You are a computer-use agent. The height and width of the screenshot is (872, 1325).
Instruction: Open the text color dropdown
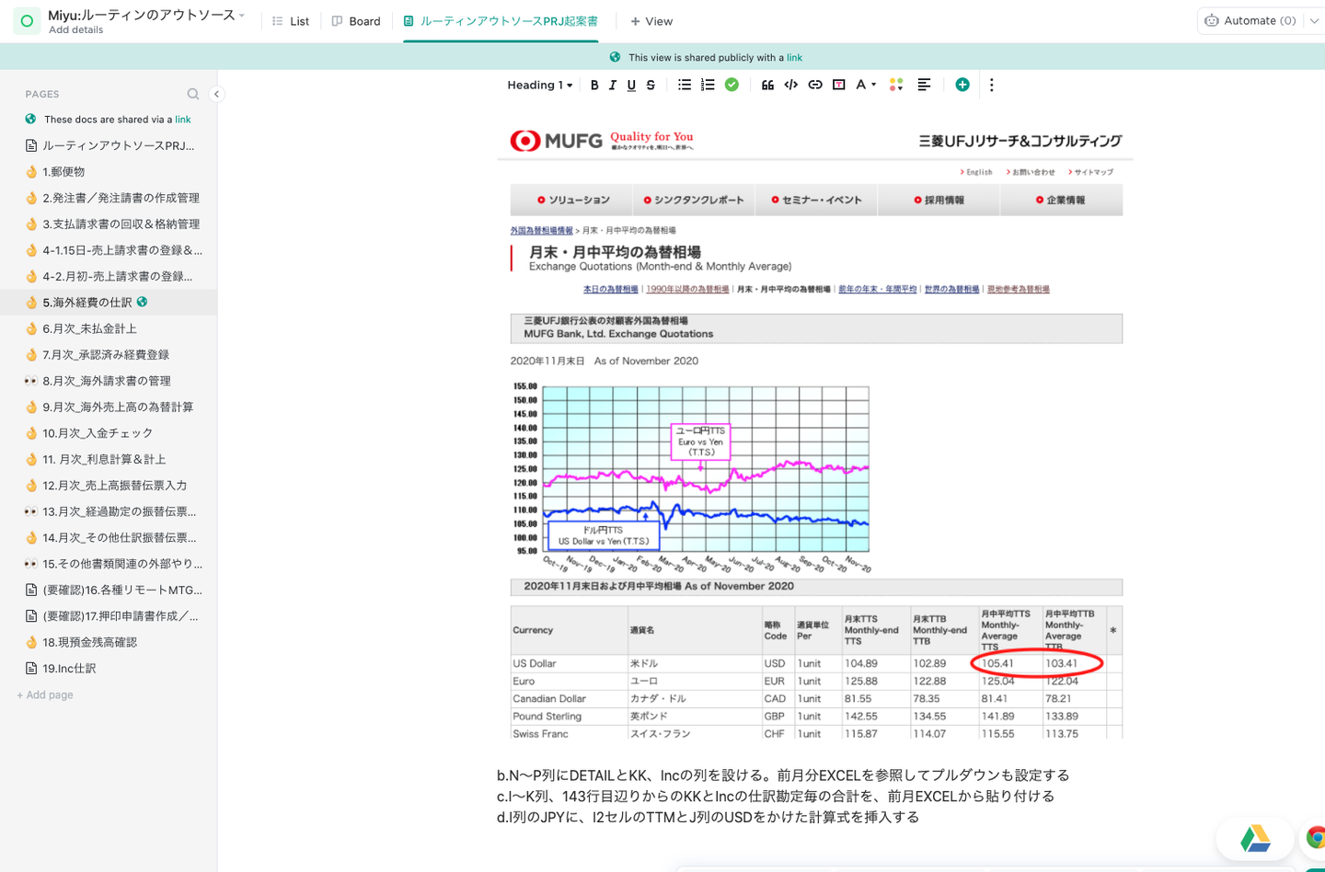(865, 86)
